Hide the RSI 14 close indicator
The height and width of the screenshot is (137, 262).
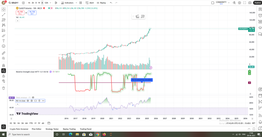28,101
